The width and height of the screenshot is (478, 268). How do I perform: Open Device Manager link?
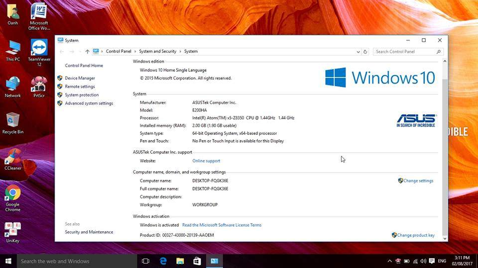click(x=80, y=78)
